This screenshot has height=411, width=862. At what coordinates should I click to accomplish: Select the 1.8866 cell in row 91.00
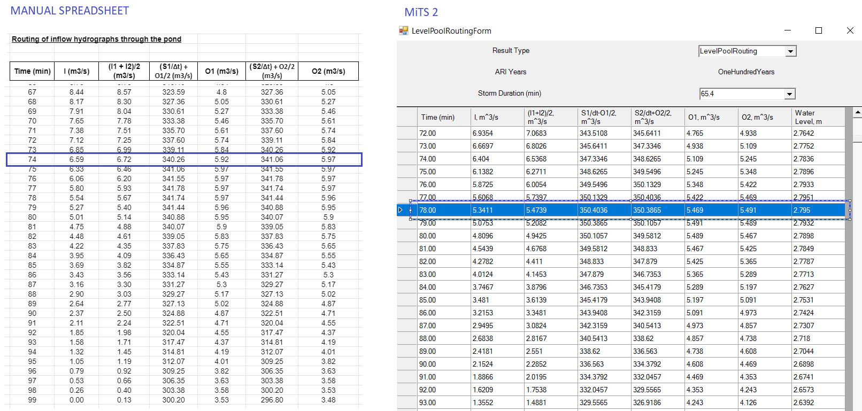click(x=497, y=377)
